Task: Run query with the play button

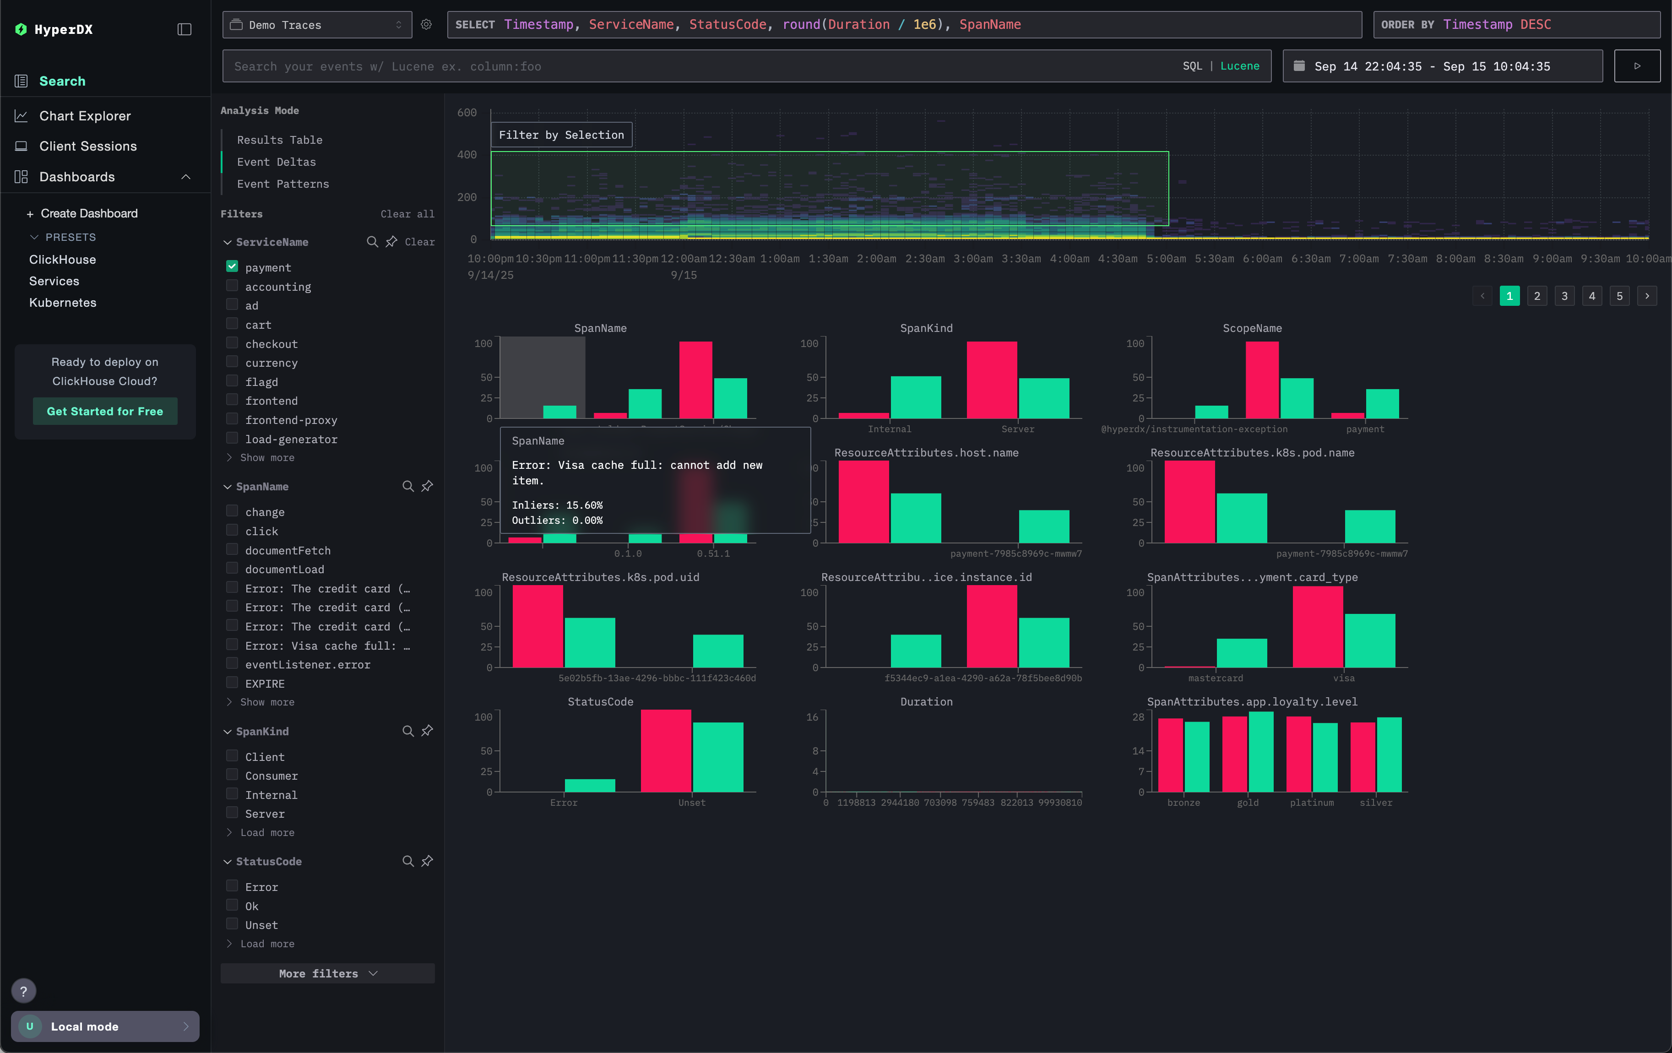Action: pos(1637,66)
